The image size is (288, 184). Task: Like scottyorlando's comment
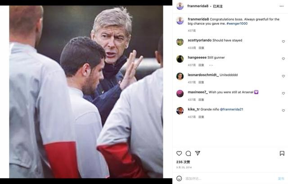click(283, 41)
